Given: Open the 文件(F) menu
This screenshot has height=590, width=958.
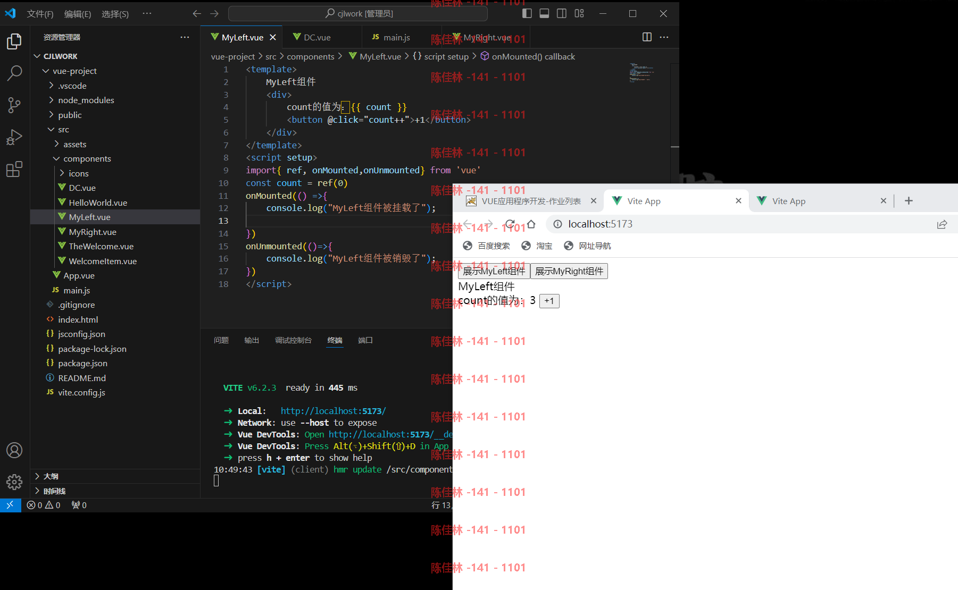Looking at the screenshot, I should tap(40, 14).
